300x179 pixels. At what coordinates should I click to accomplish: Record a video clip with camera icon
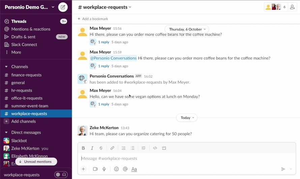pyautogui.click(x=95, y=169)
